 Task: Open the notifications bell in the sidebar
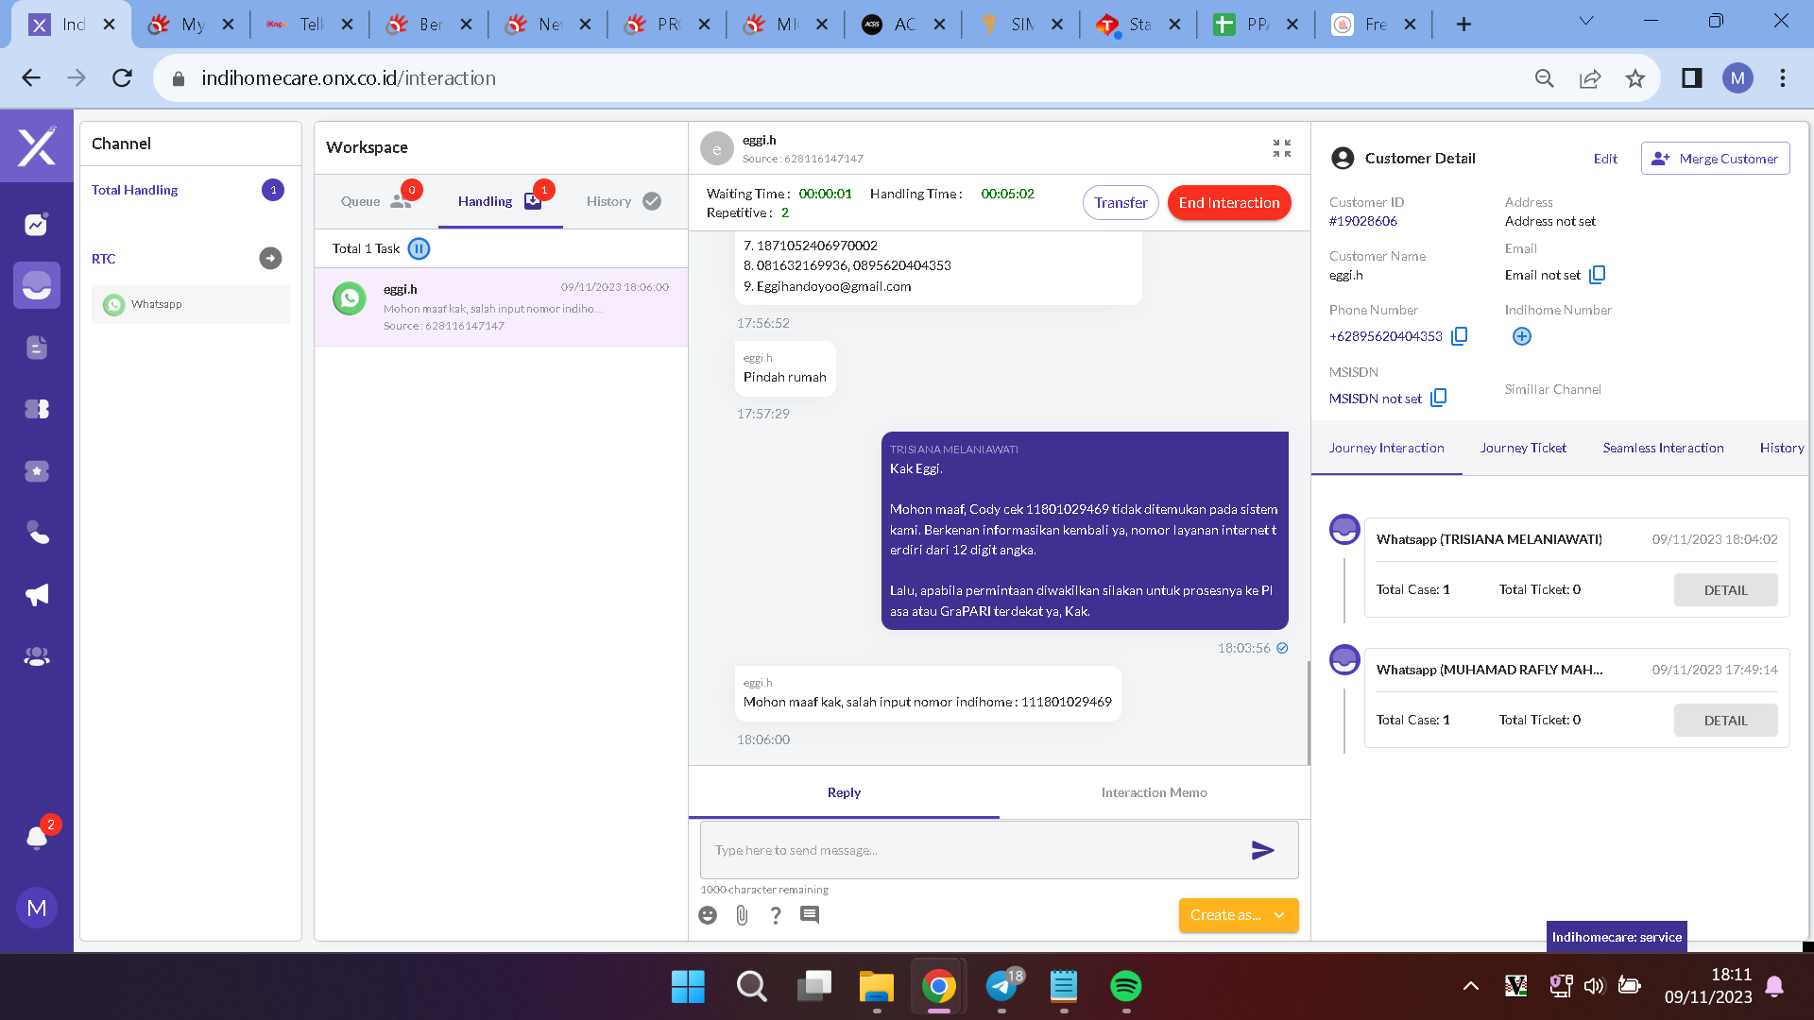(x=37, y=837)
